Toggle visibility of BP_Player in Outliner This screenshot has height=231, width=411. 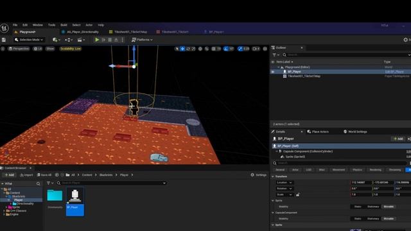[x=273, y=71]
